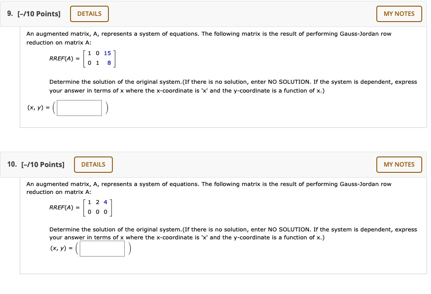
Task: Open MY NOTES for question 10
Action: pyautogui.click(x=399, y=164)
